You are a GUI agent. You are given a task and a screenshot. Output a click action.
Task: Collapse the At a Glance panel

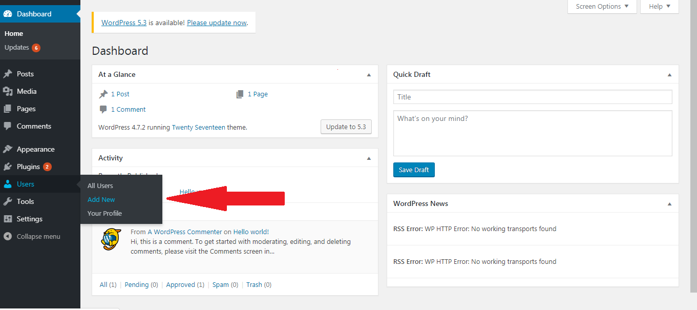point(369,75)
